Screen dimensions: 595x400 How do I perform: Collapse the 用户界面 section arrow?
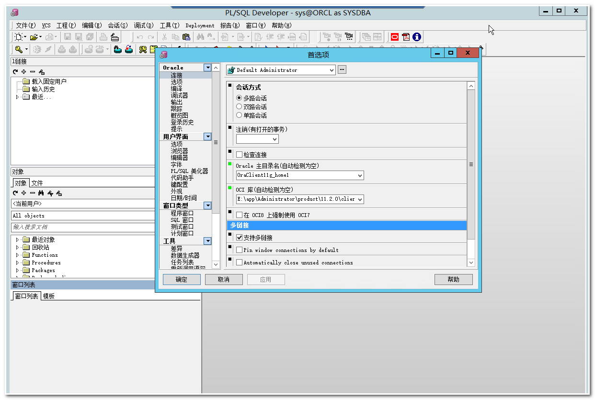(x=207, y=137)
